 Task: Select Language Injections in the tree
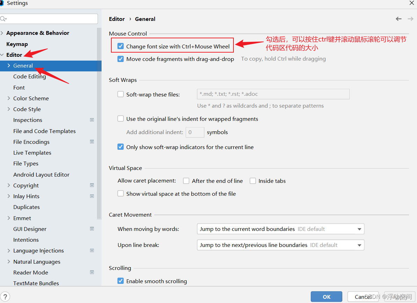[x=39, y=251]
